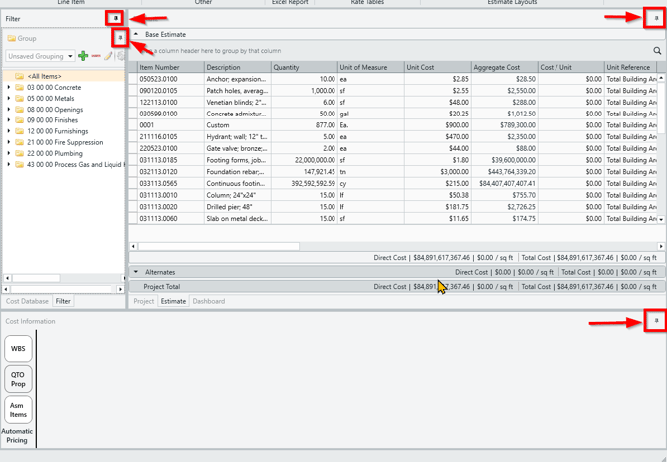Click the Slab on metal deck description
Viewport: 667px width, 462px height.
point(237,219)
